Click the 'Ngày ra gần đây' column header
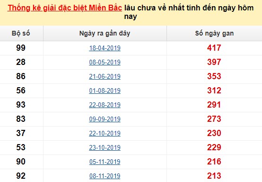This screenshot has height=182, width=262. tap(105, 33)
